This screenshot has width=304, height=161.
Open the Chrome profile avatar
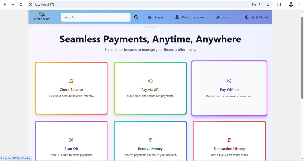pyautogui.click(x=291, y=5)
